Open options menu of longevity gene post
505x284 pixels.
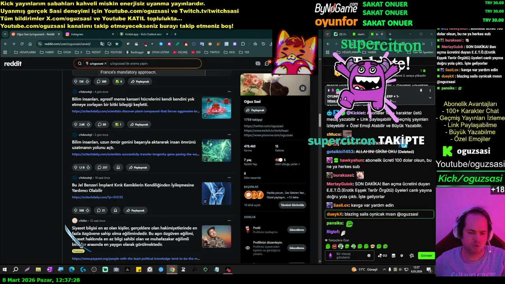(229, 135)
